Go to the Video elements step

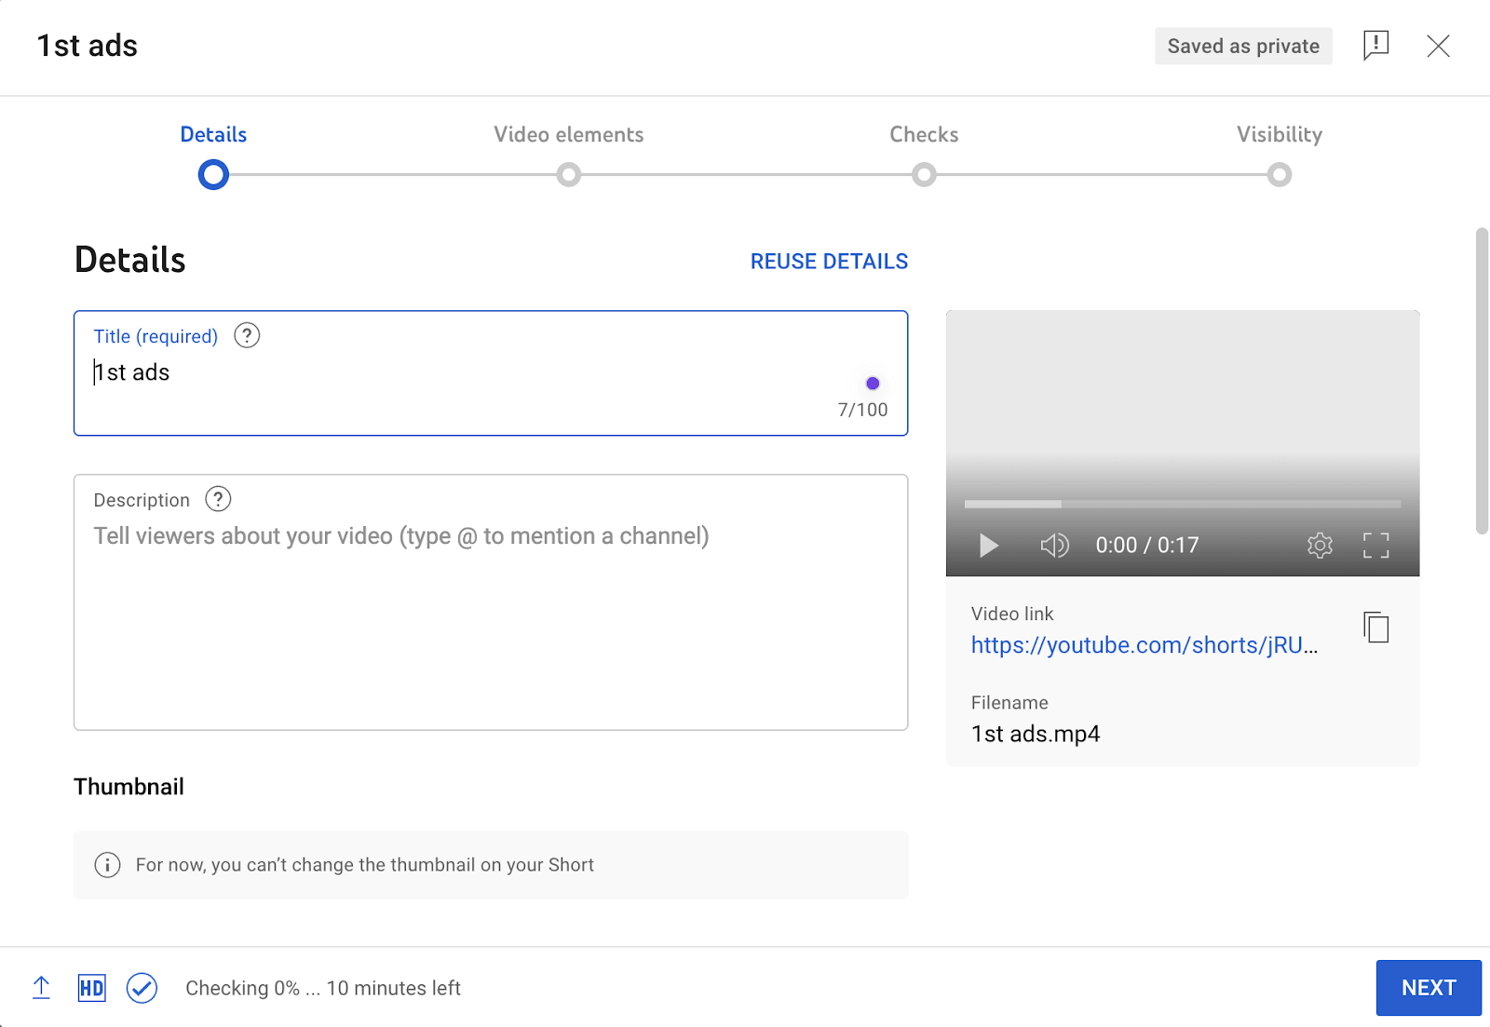pos(568,134)
